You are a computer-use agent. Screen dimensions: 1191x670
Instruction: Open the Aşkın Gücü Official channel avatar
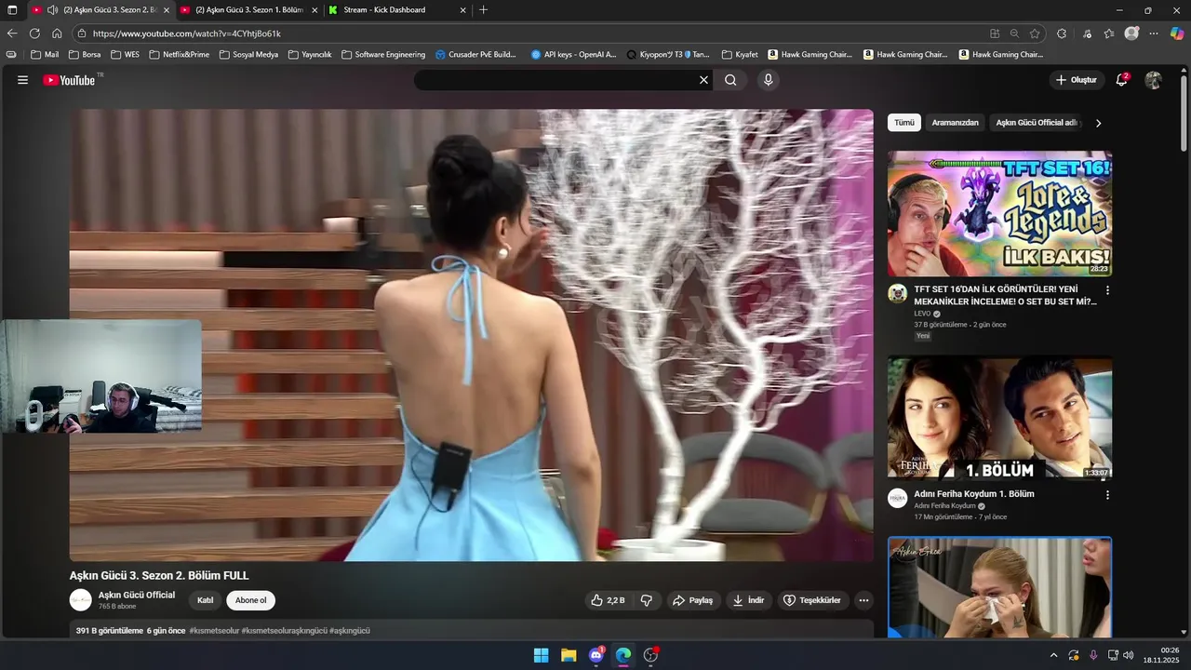tap(81, 600)
